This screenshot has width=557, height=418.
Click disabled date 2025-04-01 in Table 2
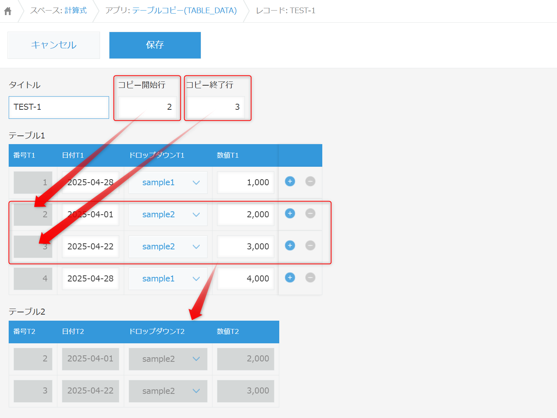point(91,359)
